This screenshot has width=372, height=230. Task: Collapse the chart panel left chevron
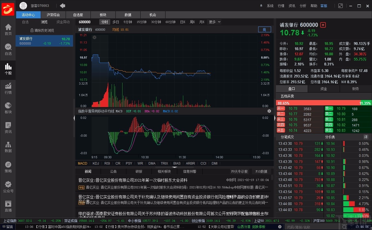coord(74,118)
